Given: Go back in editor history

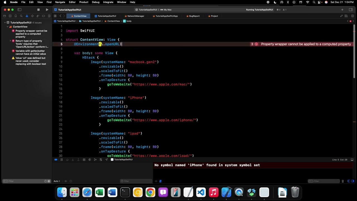Looking at the screenshot, I should (x=60, y=16).
